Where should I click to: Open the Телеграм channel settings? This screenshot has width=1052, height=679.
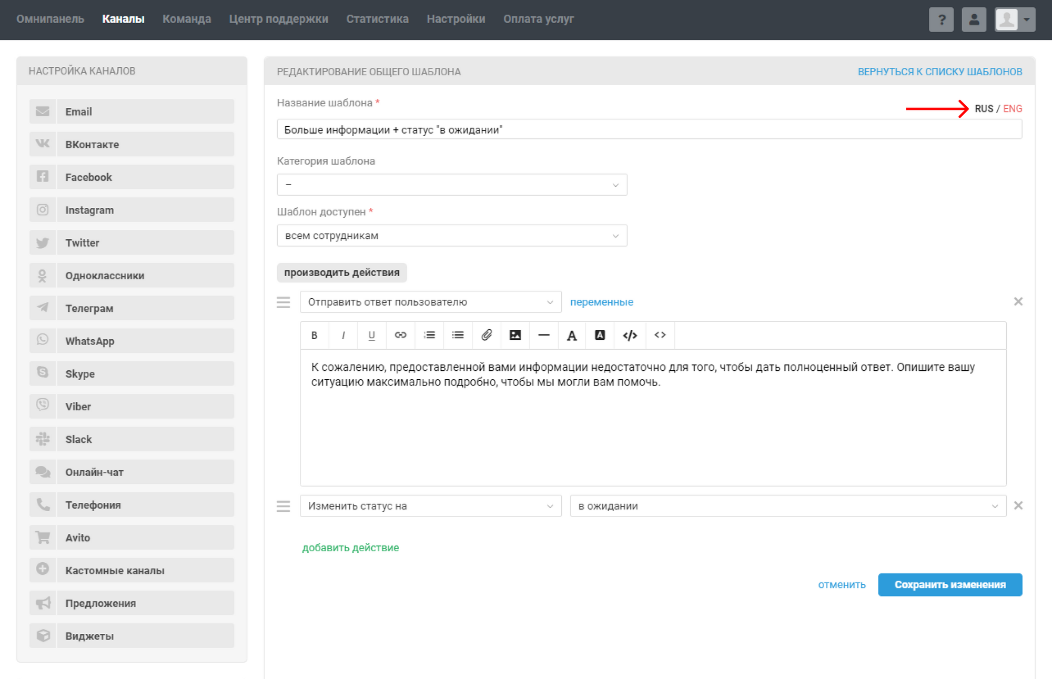tap(131, 308)
